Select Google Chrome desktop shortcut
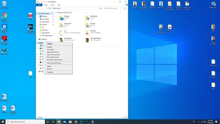Viewport: 220px width, 124px height. (4, 17)
